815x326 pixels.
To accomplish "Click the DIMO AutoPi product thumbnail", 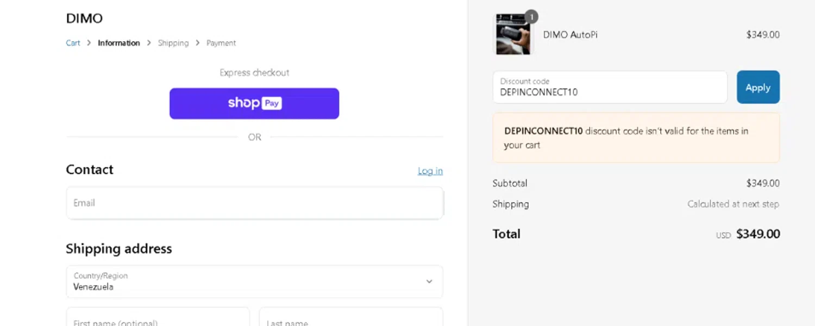I will click(513, 34).
